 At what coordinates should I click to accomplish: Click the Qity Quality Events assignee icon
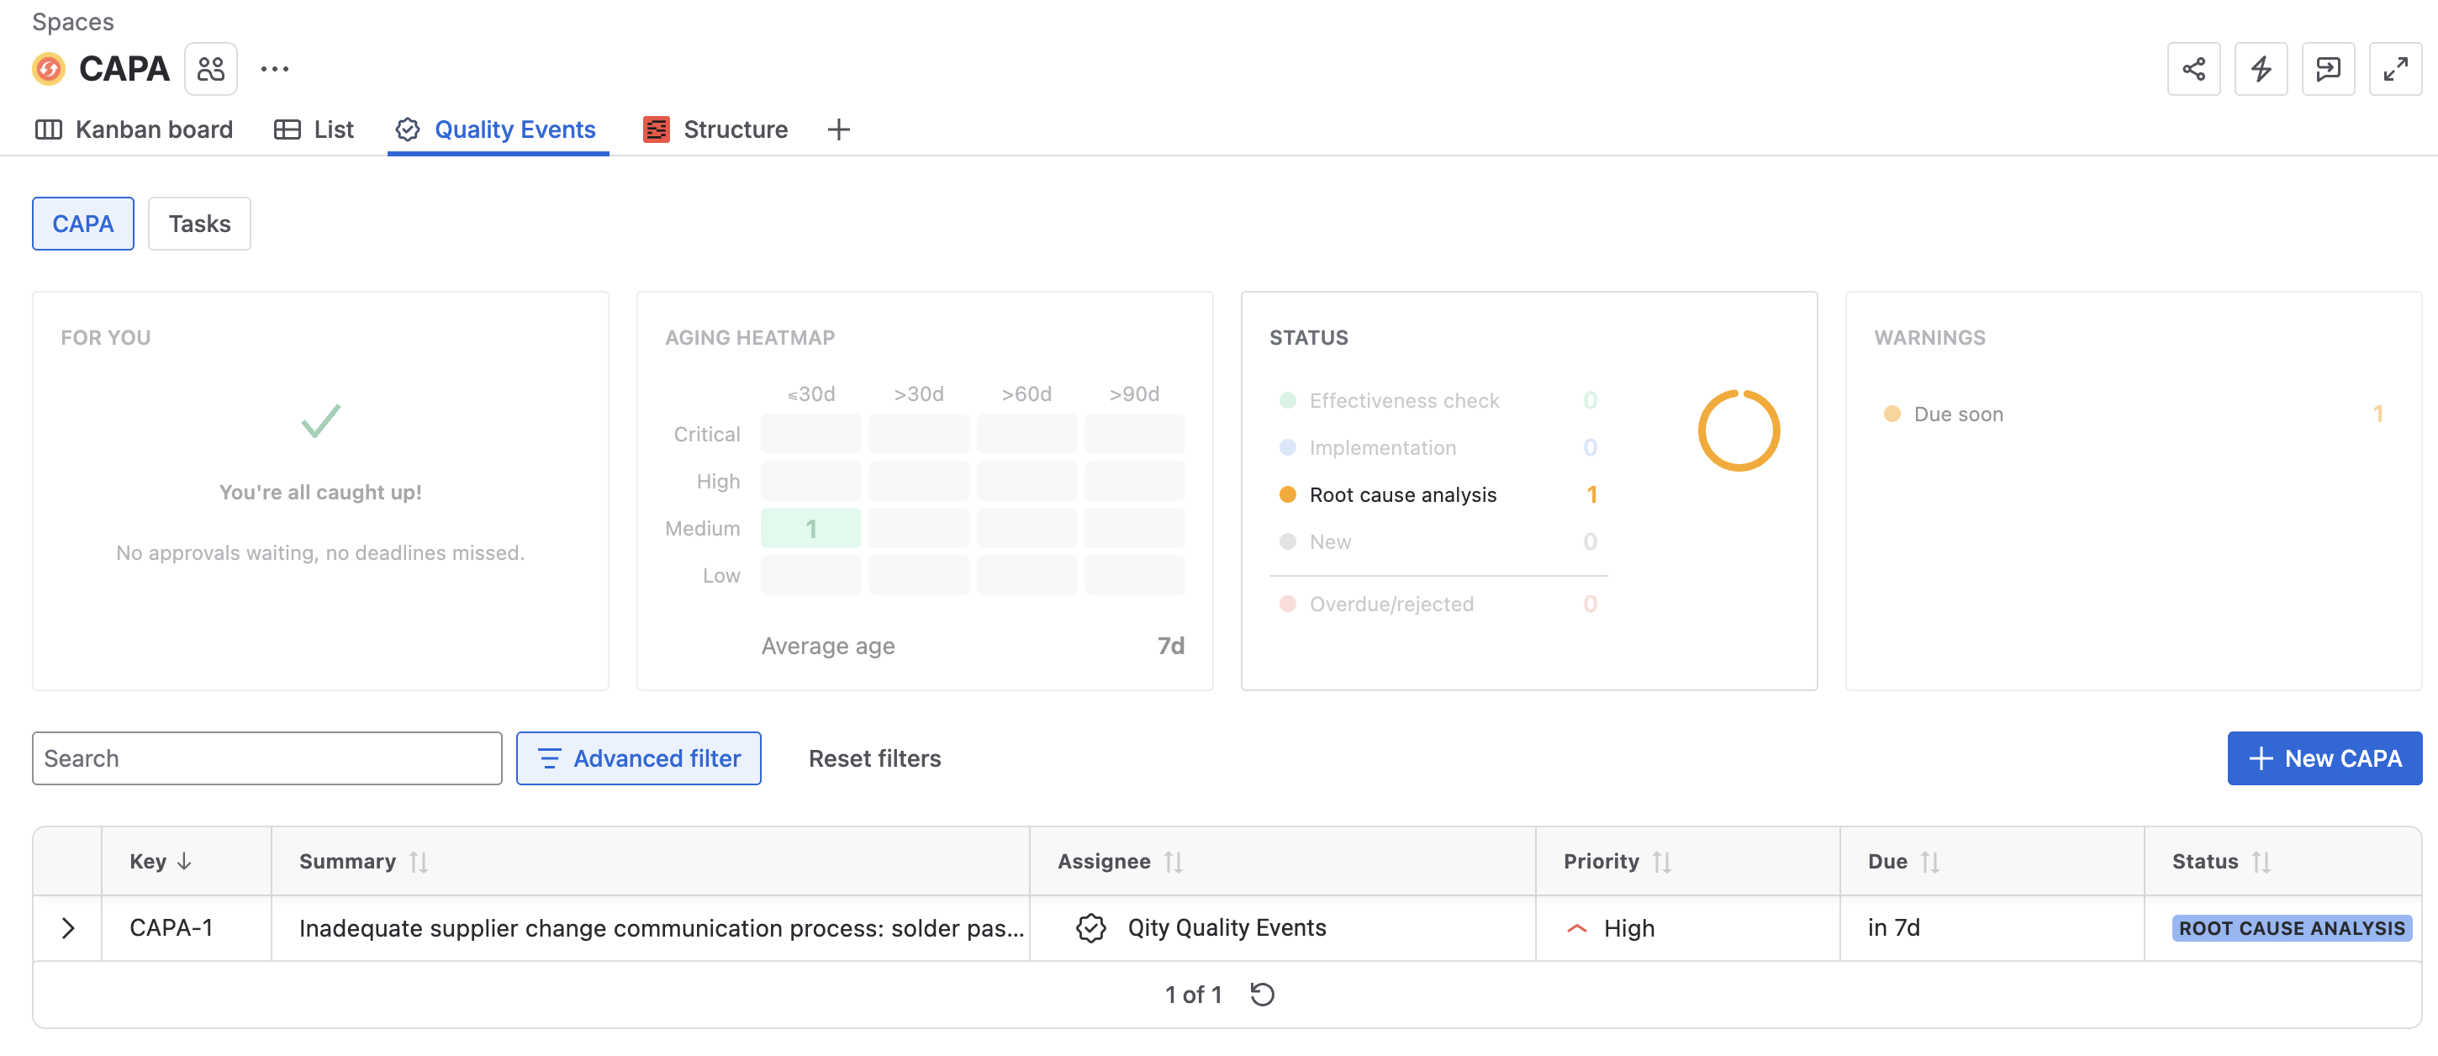pyautogui.click(x=1091, y=928)
